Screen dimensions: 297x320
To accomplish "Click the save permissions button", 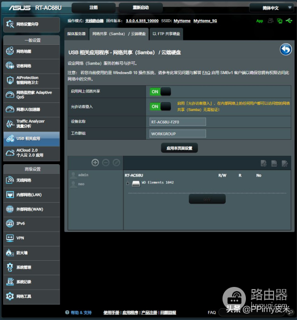I will tap(207, 199).
